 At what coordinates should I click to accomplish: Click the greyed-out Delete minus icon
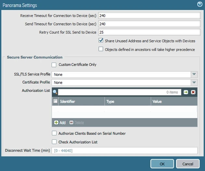pos(71,122)
